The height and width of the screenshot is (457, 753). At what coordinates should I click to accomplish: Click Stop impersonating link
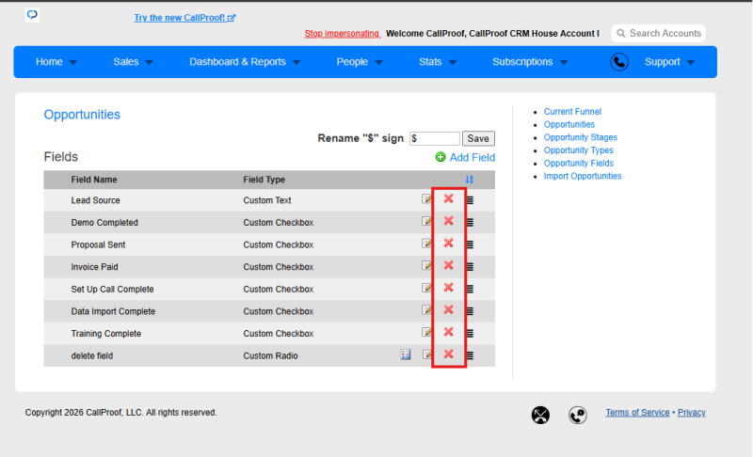point(343,34)
